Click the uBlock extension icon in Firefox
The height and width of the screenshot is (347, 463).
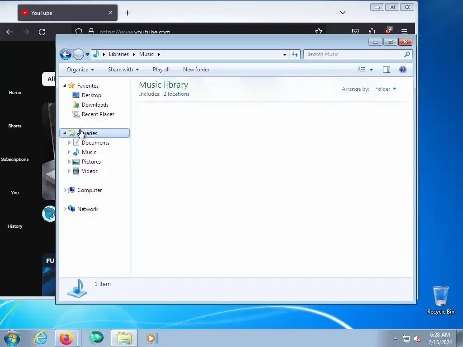pyautogui.click(x=388, y=30)
